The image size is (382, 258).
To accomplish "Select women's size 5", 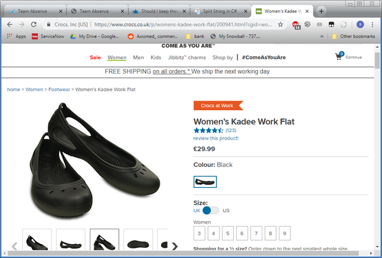I will tap(228, 233).
